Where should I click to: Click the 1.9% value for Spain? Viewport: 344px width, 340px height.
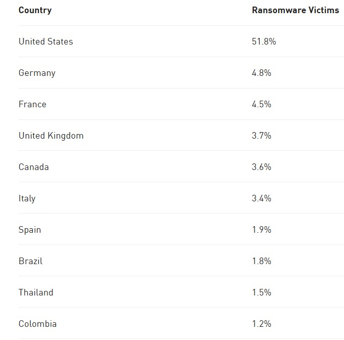pyautogui.click(x=261, y=230)
